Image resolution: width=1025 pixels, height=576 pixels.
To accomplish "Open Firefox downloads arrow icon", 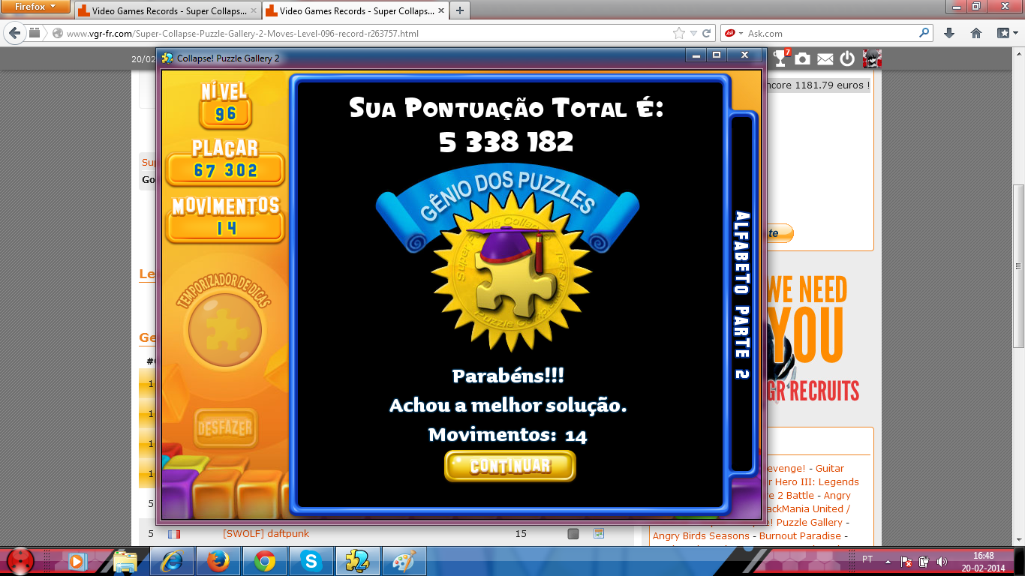I will point(949,33).
